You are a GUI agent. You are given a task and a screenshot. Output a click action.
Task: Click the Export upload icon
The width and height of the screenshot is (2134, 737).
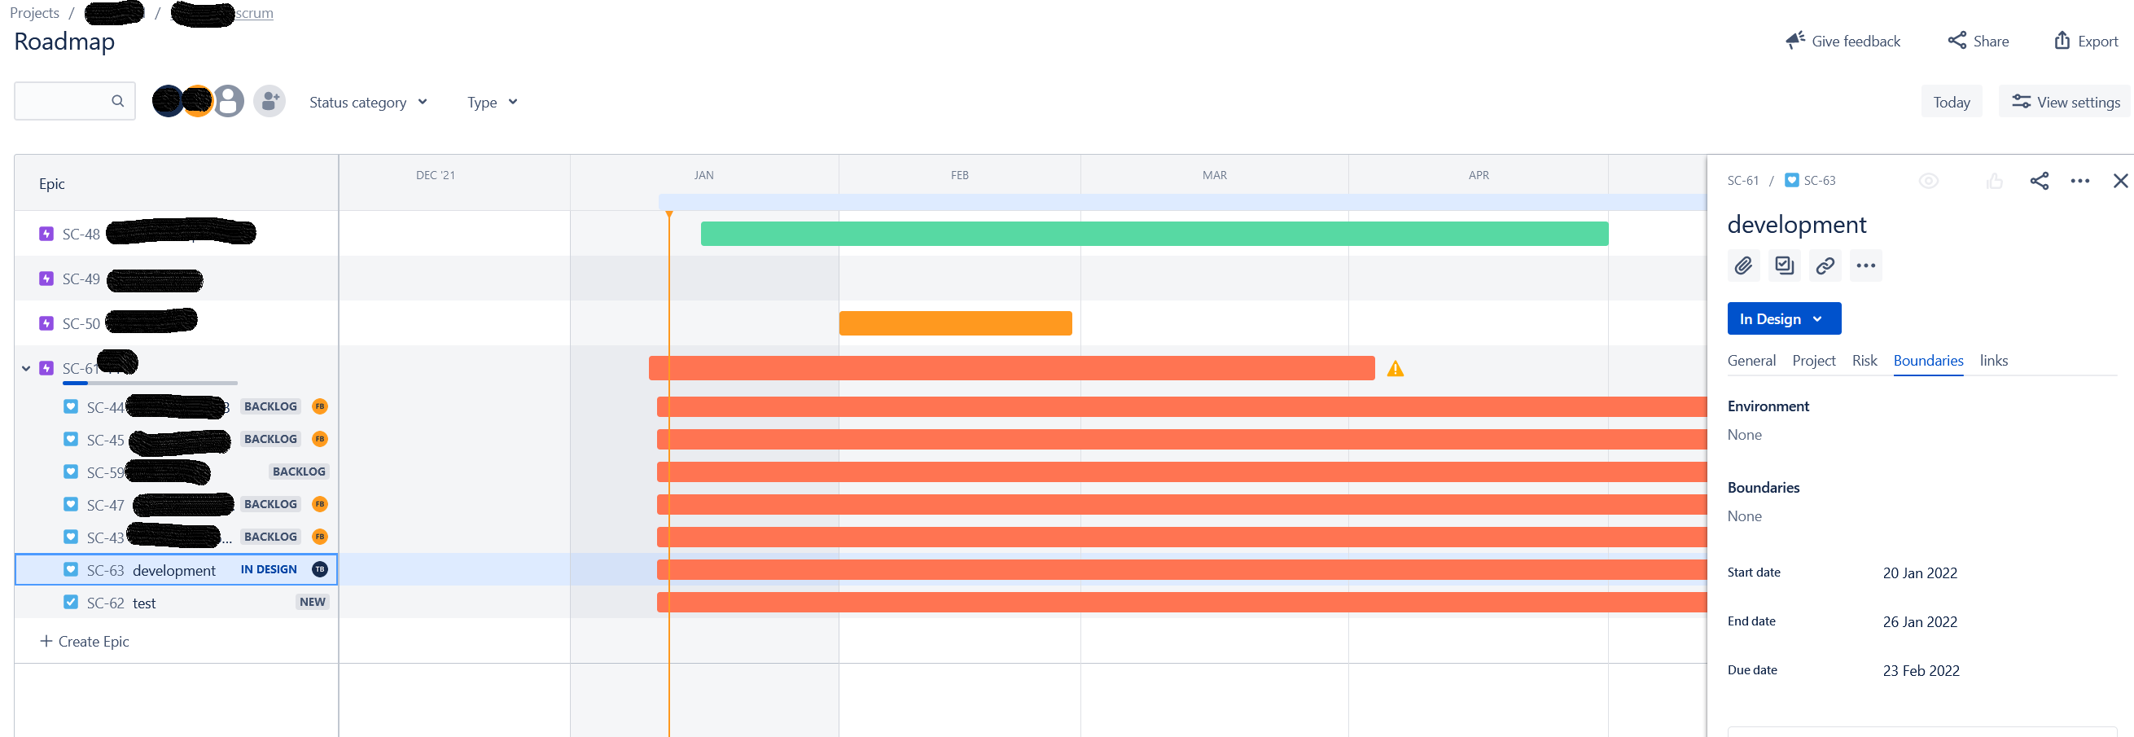pyautogui.click(x=2062, y=41)
